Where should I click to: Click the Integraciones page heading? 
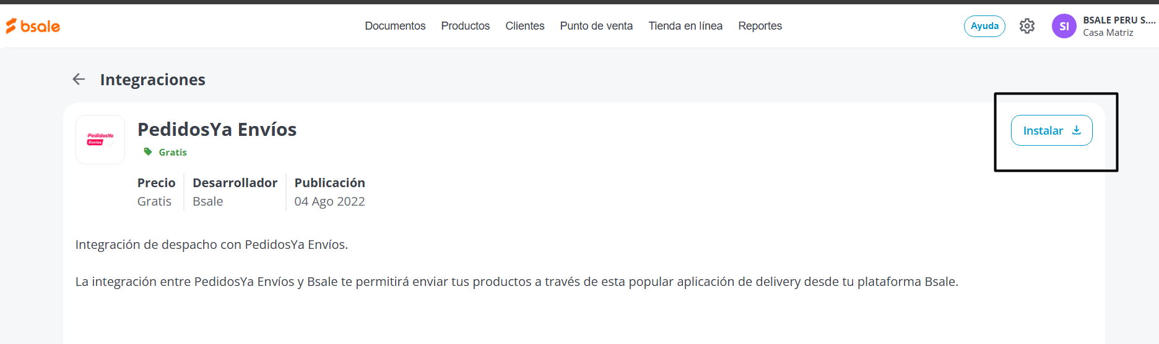(x=152, y=80)
